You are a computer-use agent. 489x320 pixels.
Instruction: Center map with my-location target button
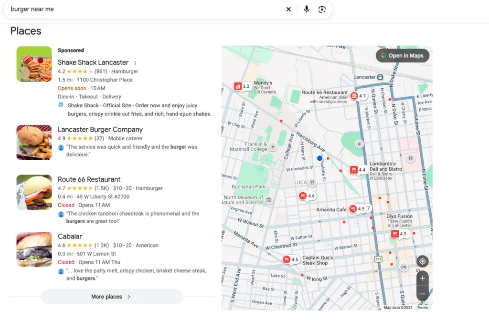[x=422, y=261]
